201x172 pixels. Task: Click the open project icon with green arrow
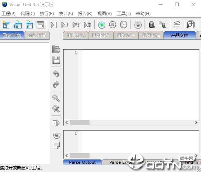18,24
